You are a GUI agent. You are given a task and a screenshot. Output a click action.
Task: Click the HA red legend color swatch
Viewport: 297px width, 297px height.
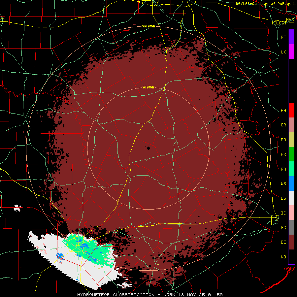tap(291, 110)
